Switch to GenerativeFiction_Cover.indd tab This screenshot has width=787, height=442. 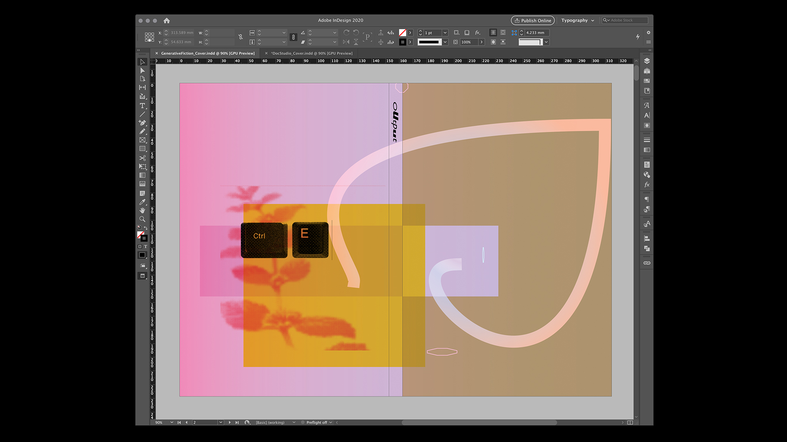[207, 53]
